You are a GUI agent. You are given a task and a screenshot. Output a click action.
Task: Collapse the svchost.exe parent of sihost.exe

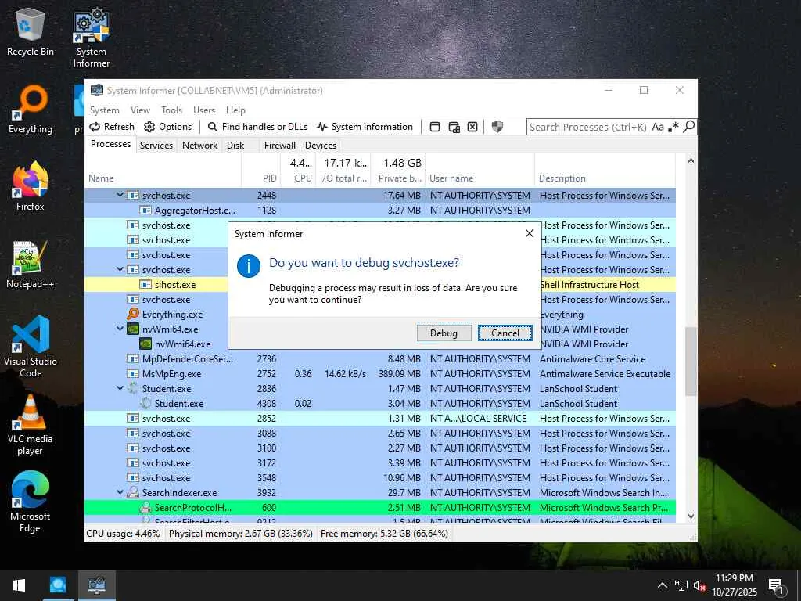coord(120,269)
